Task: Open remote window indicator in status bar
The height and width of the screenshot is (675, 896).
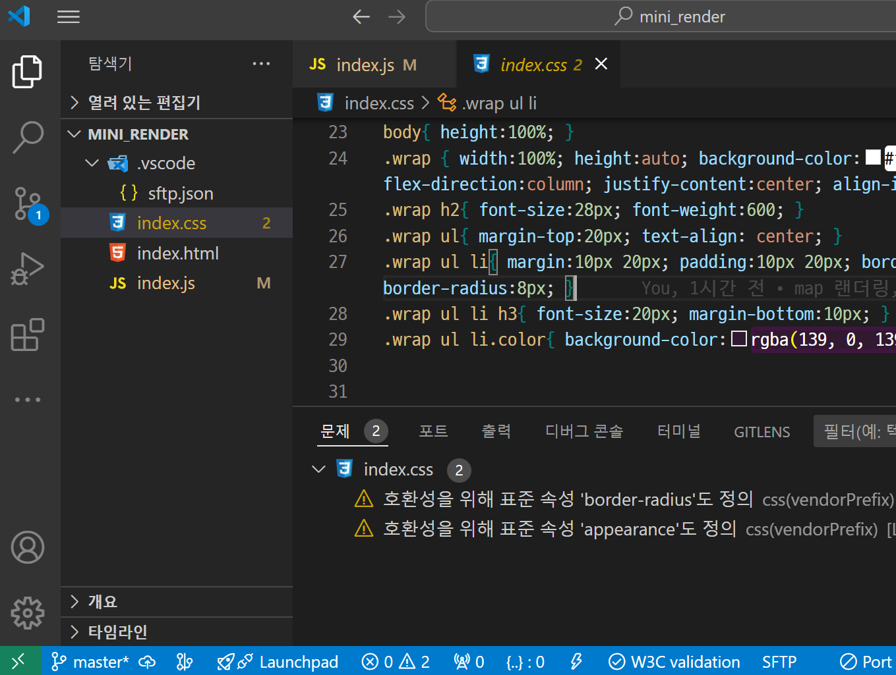Action: click(18, 661)
